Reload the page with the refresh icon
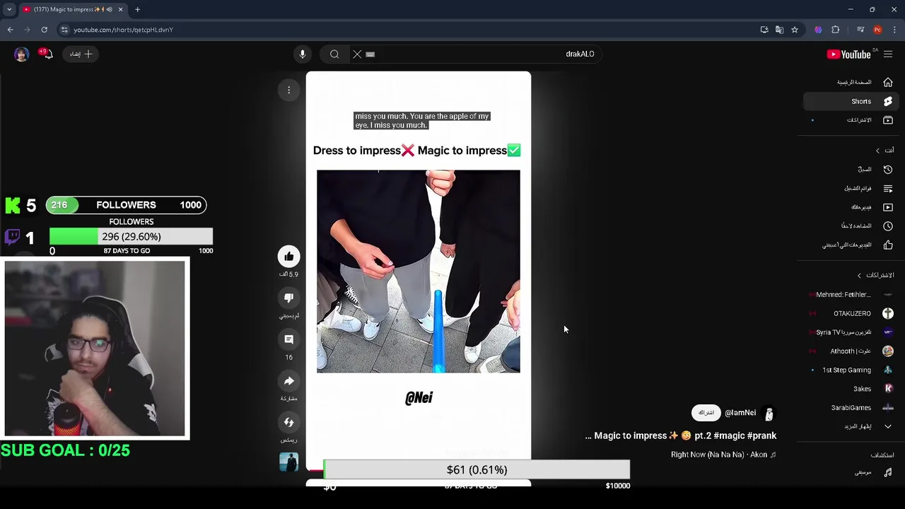The image size is (905, 509). (x=44, y=30)
